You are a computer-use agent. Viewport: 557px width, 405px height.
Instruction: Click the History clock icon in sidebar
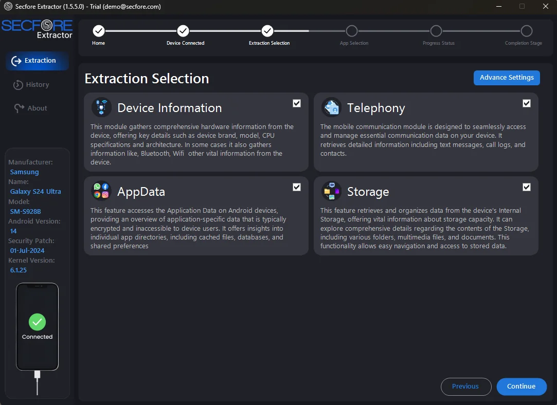18,85
